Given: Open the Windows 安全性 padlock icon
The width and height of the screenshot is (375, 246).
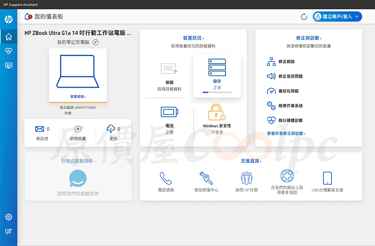Looking at the screenshot, I should coord(217,112).
